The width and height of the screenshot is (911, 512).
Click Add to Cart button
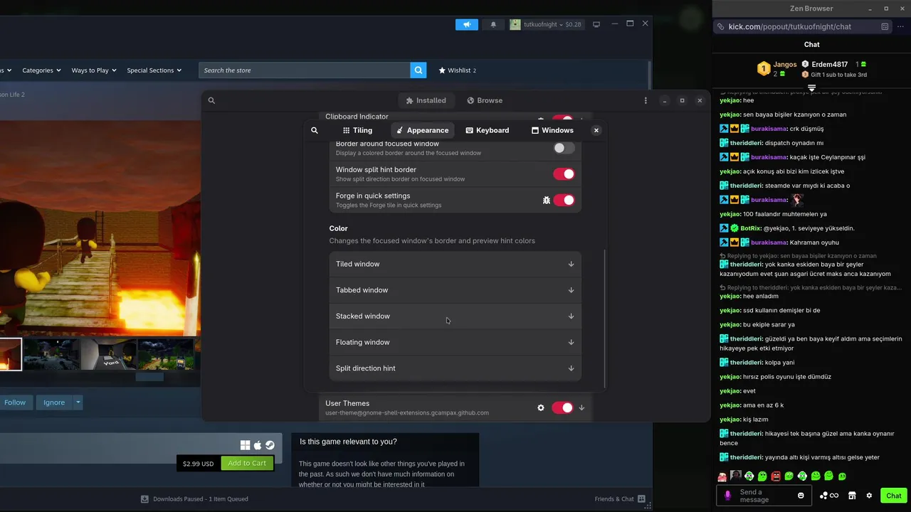247,463
